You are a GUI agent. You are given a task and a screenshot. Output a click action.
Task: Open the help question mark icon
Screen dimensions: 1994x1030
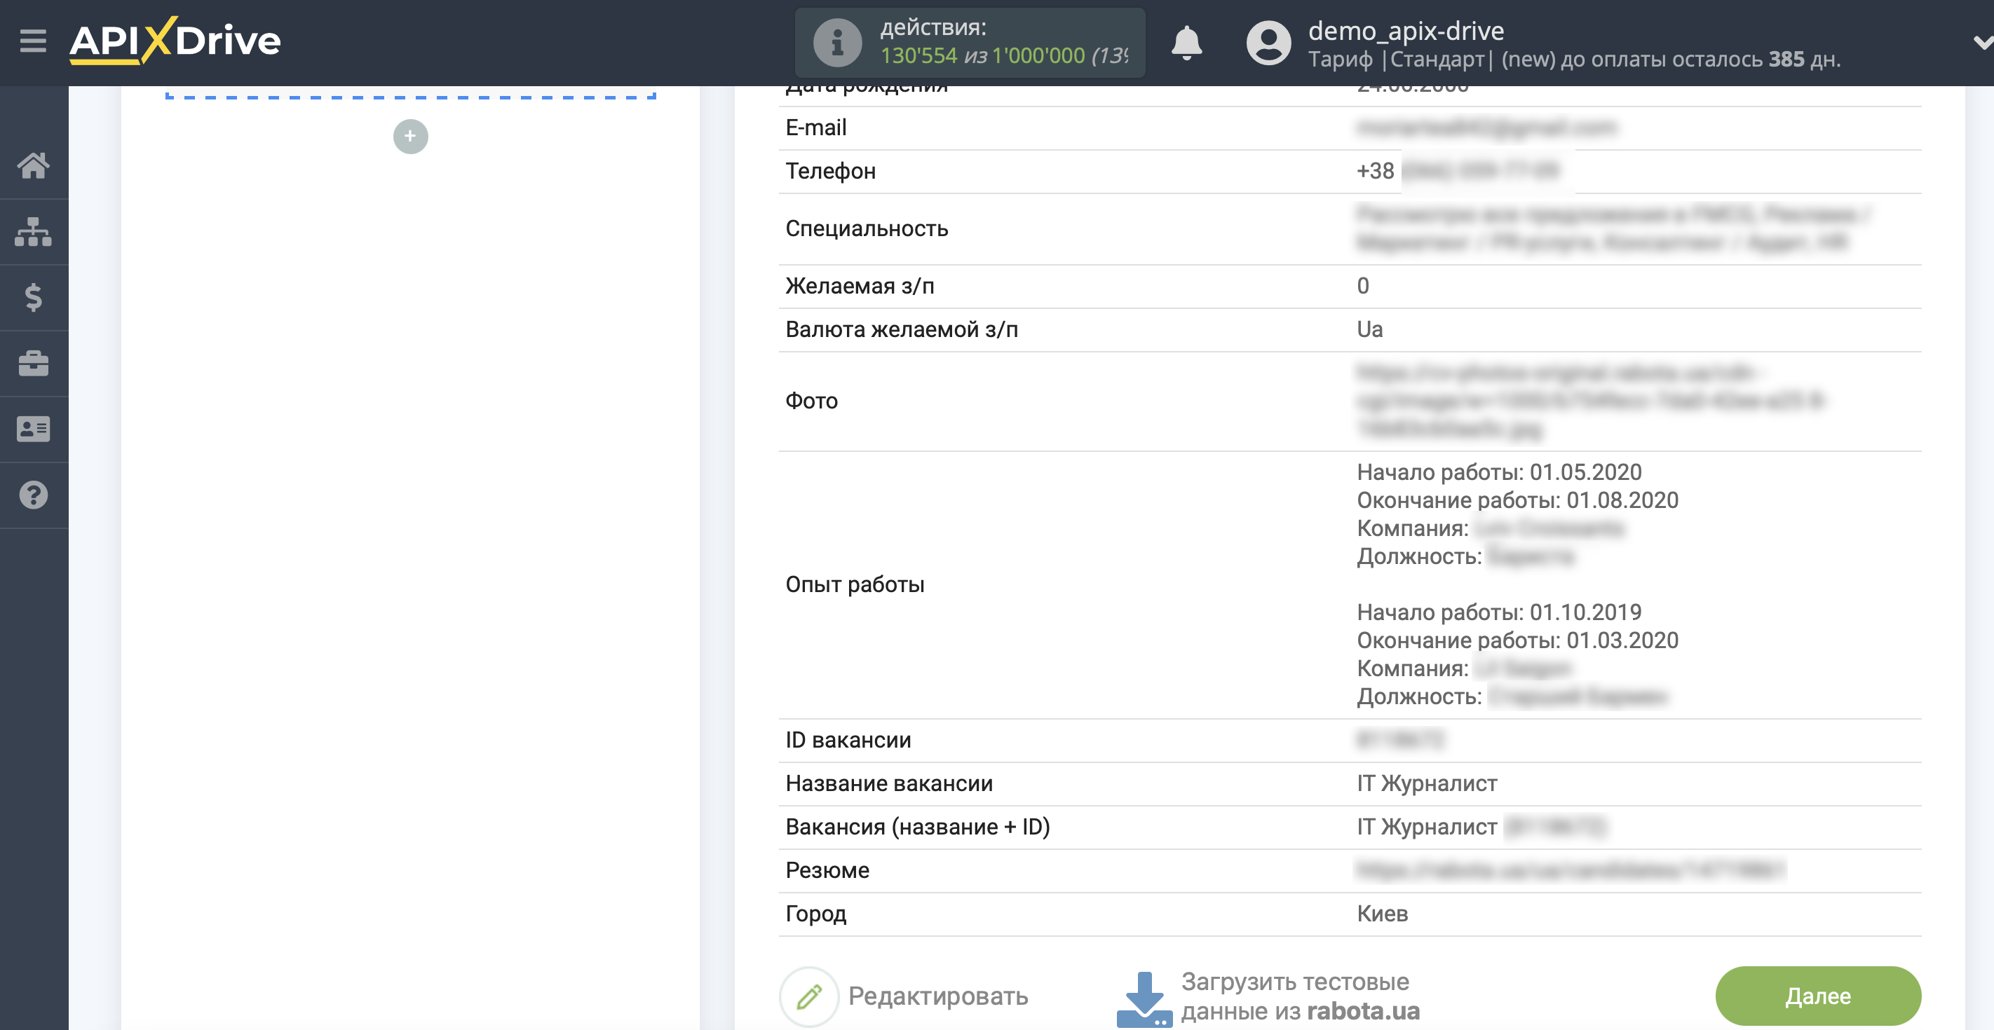point(33,495)
